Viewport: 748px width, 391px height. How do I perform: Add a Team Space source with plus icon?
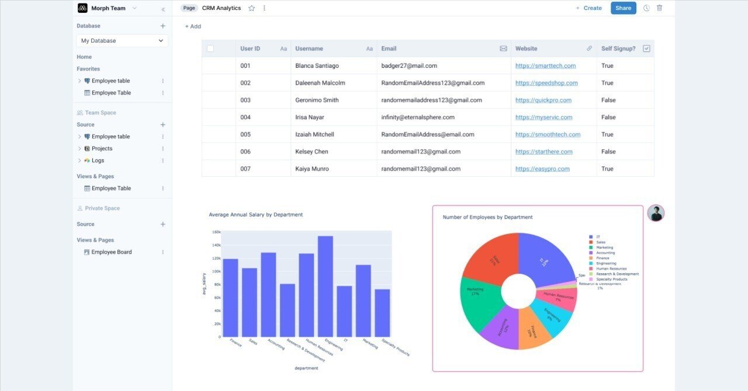[163, 124]
